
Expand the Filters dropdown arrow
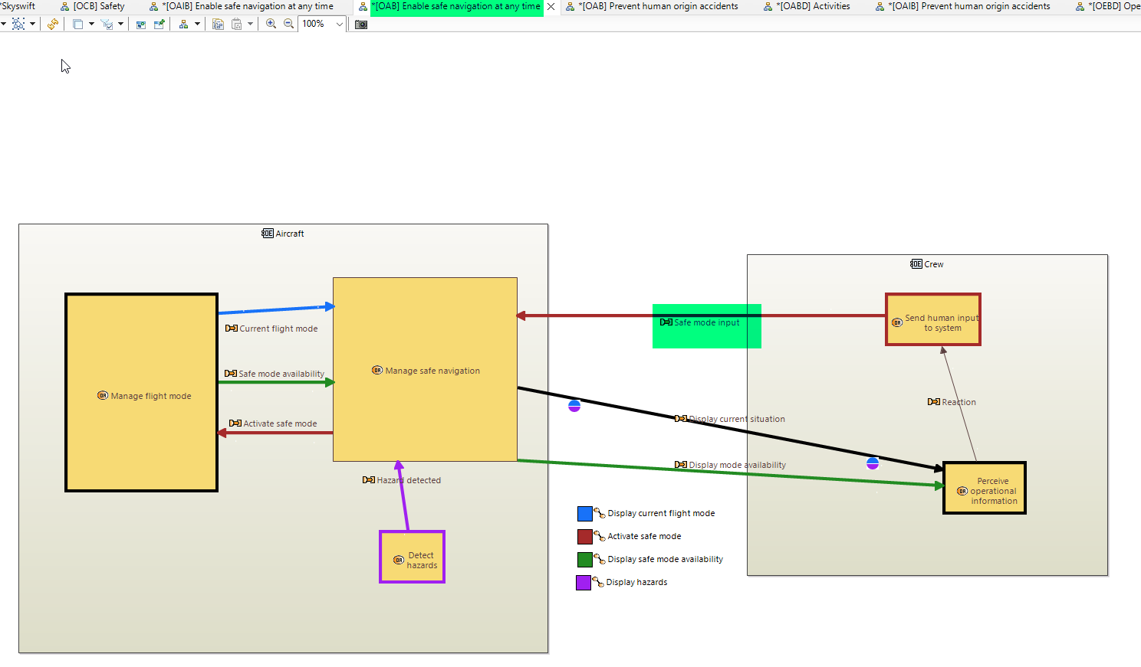click(x=120, y=25)
